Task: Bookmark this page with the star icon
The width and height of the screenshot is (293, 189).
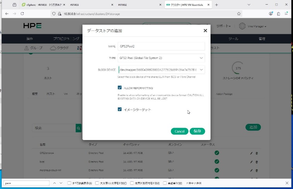Action: (x=239, y=13)
